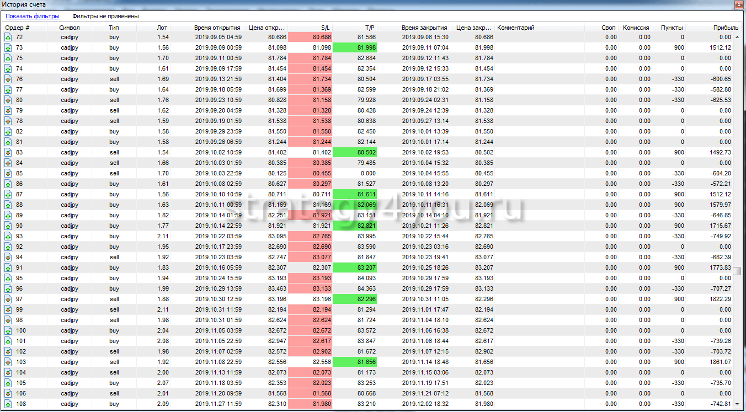Select the order icon in row 83
Viewport: 746px width, 412px height.
tap(8, 152)
